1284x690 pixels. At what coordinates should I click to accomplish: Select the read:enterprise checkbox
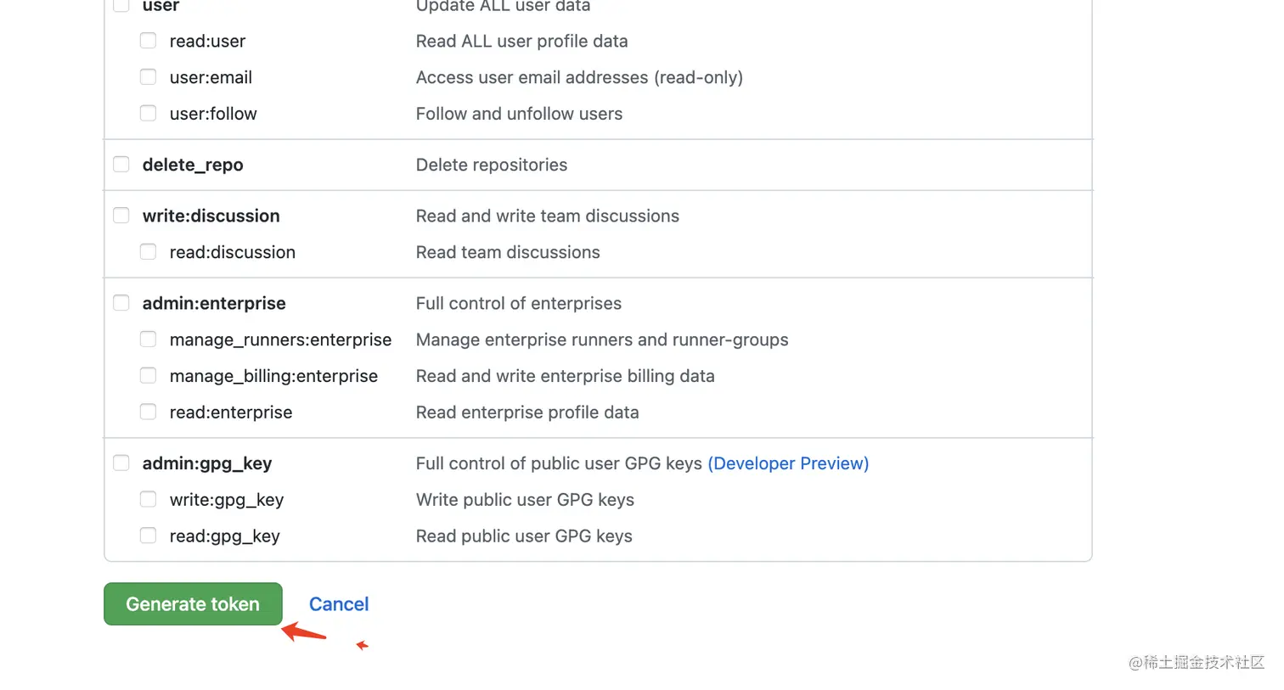tap(149, 412)
